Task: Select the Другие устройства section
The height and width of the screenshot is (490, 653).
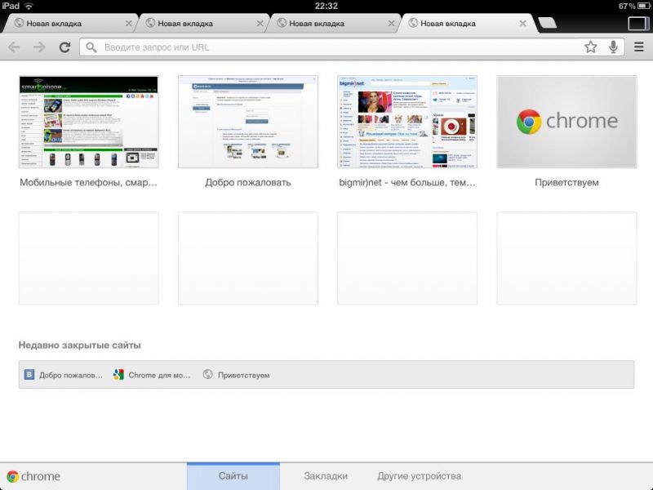Action: tap(419, 476)
